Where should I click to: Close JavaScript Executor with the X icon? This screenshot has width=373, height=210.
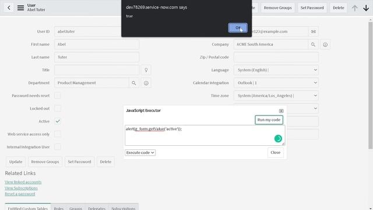(x=281, y=111)
